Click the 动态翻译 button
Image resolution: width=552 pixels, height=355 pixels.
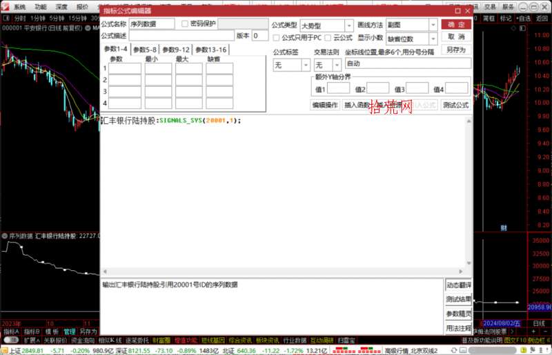[458, 285]
